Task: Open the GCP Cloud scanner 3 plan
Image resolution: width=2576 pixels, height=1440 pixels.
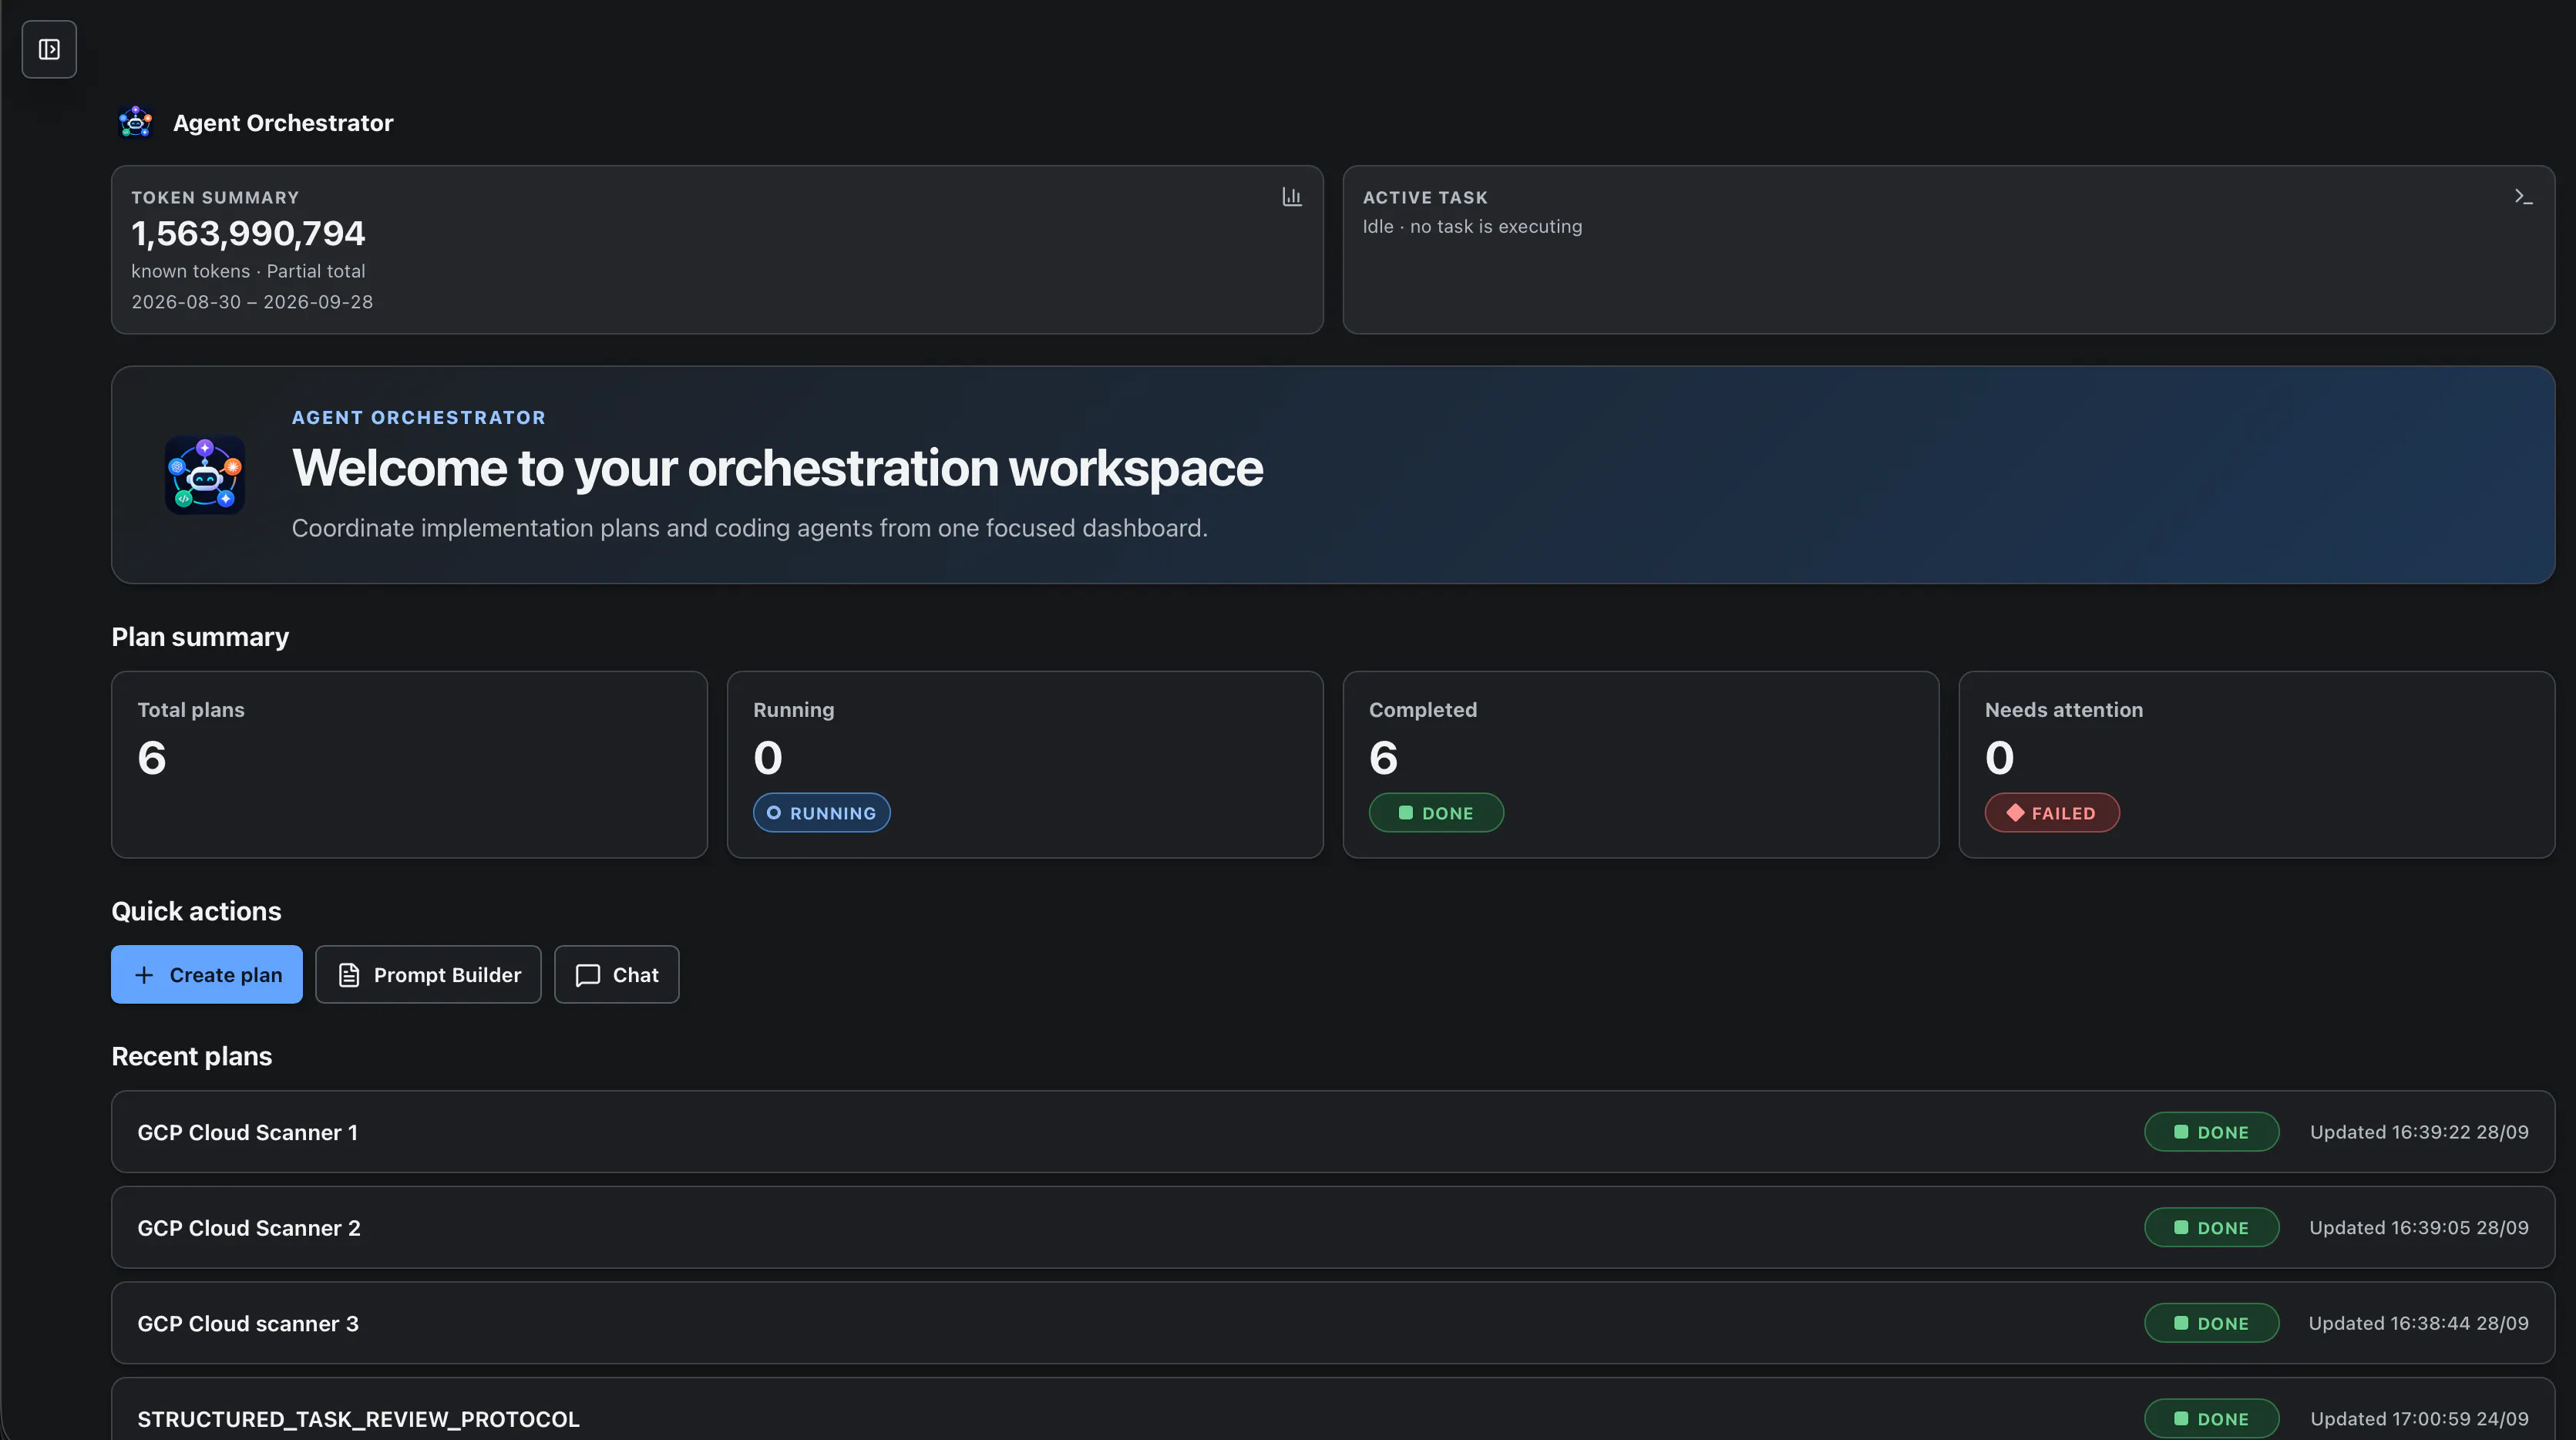Action: (x=1333, y=1323)
